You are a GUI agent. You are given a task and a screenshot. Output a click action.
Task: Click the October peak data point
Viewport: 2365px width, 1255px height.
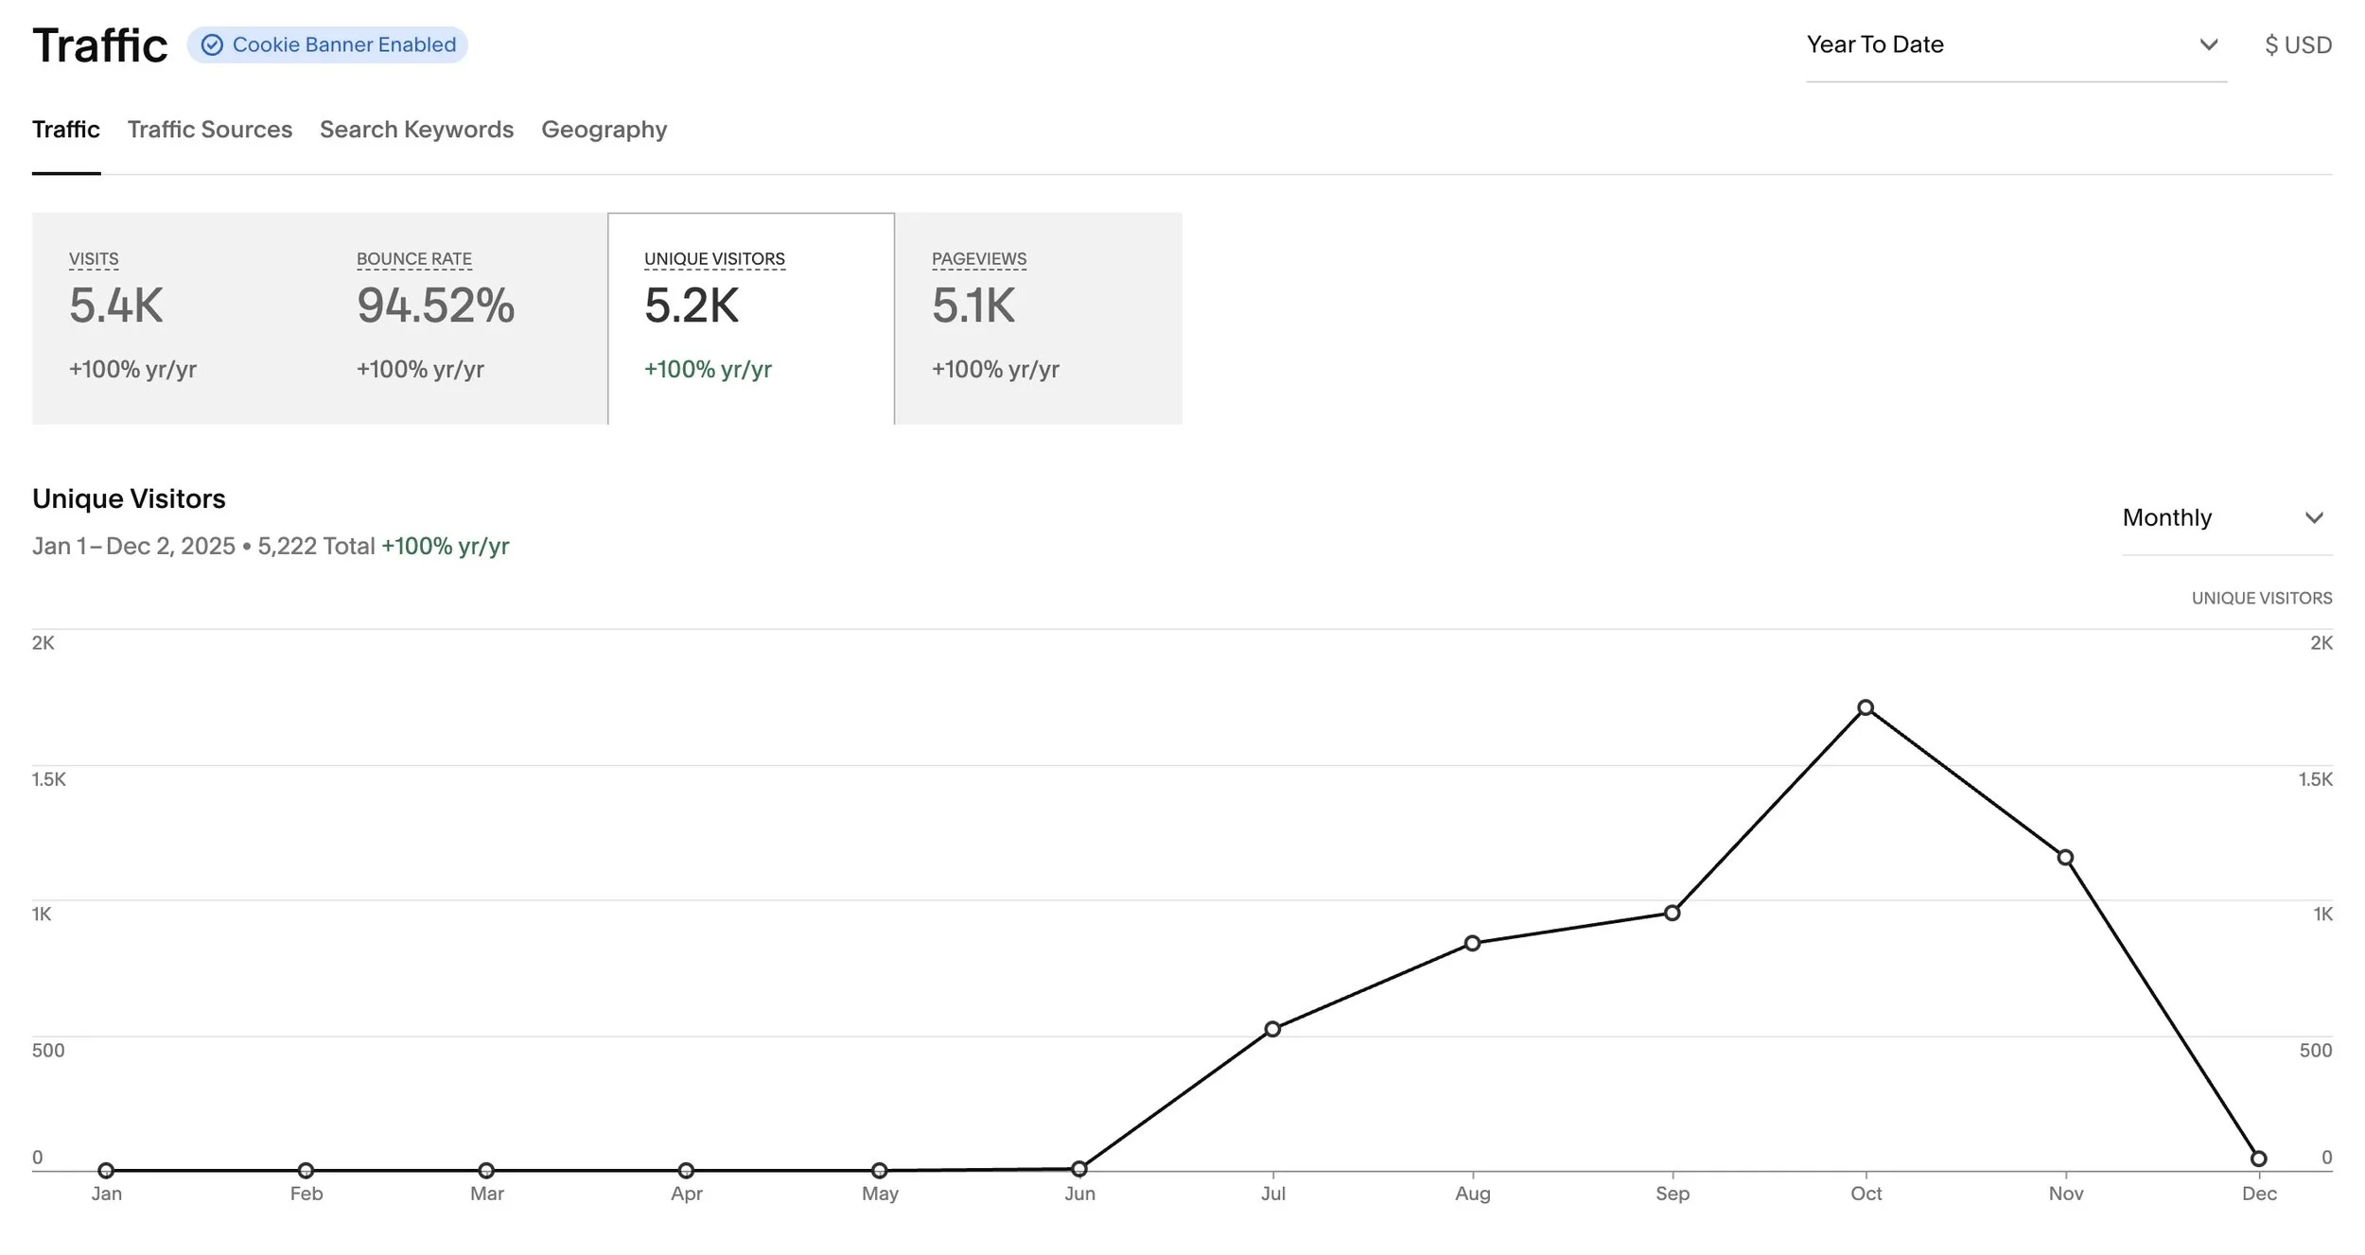[1866, 707]
